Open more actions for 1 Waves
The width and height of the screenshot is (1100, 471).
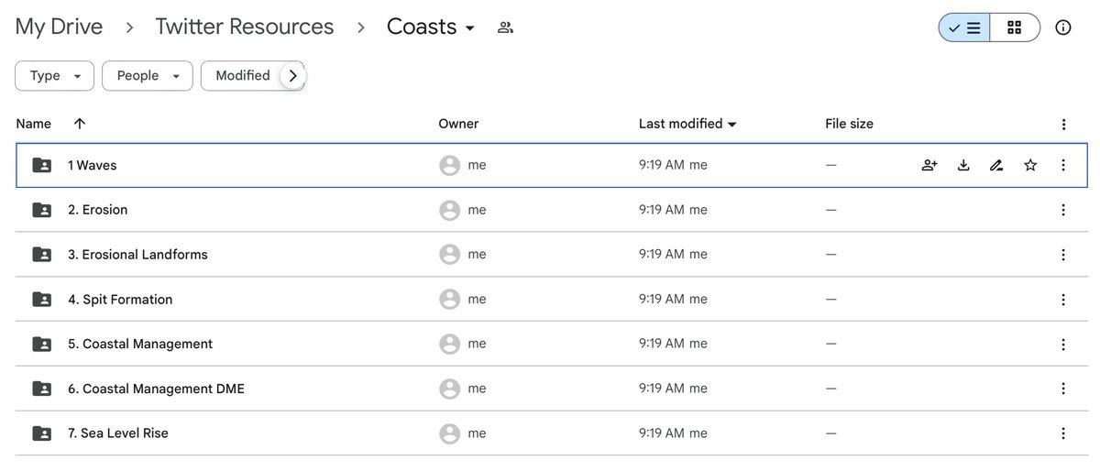1063,165
